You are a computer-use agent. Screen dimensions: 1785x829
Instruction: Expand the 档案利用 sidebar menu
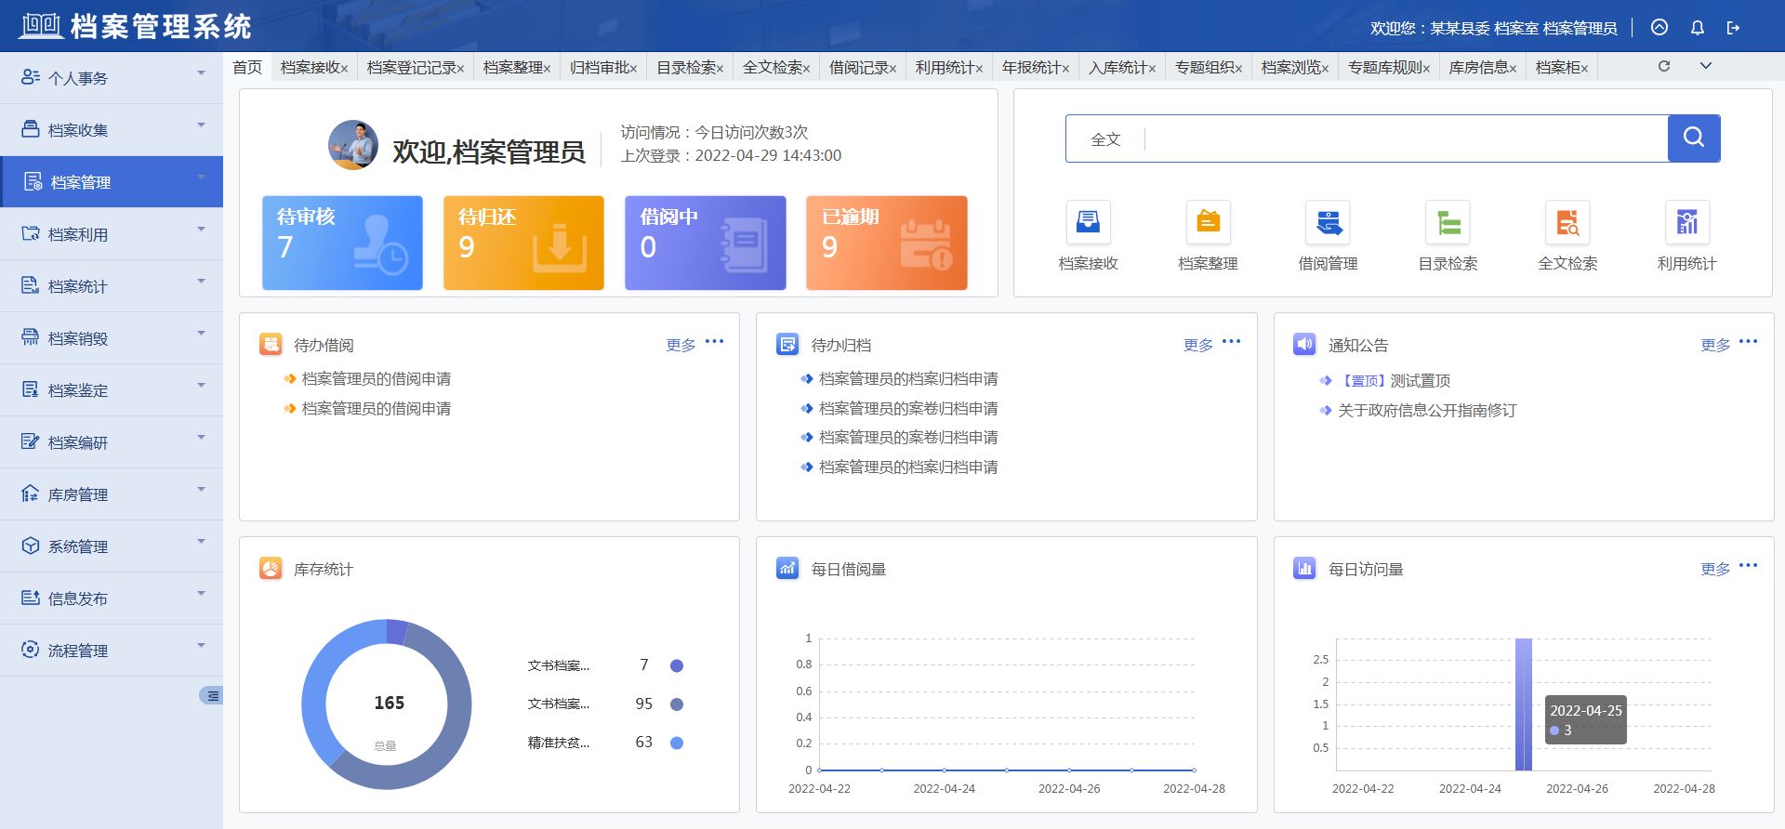(112, 234)
